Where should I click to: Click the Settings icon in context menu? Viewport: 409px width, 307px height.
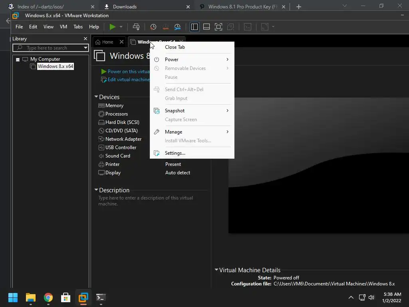(x=157, y=153)
